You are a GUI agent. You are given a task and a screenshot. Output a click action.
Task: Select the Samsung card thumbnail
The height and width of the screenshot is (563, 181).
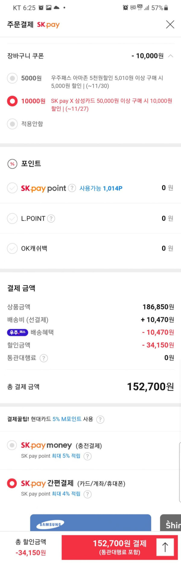pyautogui.click(x=91, y=522)
